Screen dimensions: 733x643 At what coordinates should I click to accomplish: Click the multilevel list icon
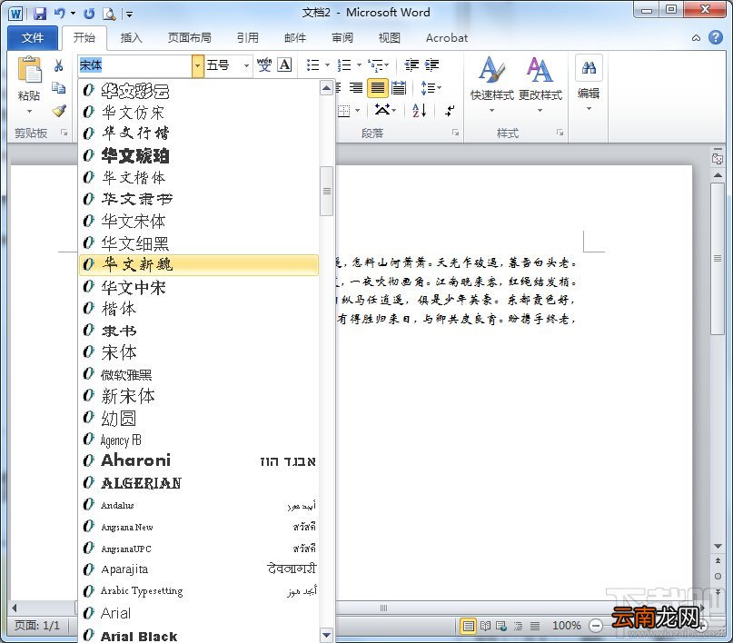coord(375,65)
